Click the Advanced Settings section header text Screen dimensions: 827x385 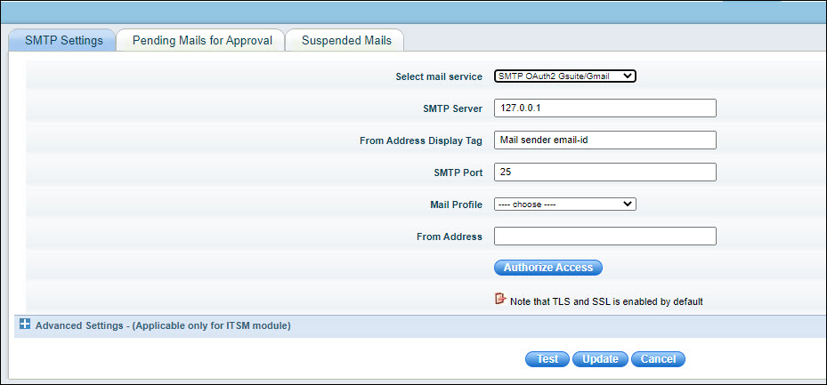(163, 326)
